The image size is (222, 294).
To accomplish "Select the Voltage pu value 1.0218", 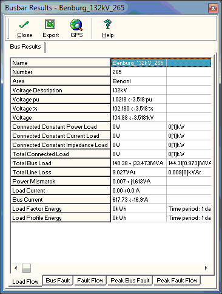I will tap(138, 99).
